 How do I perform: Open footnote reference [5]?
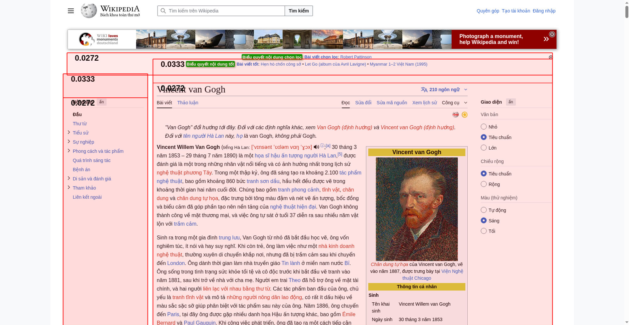click(x=340, y=154)
